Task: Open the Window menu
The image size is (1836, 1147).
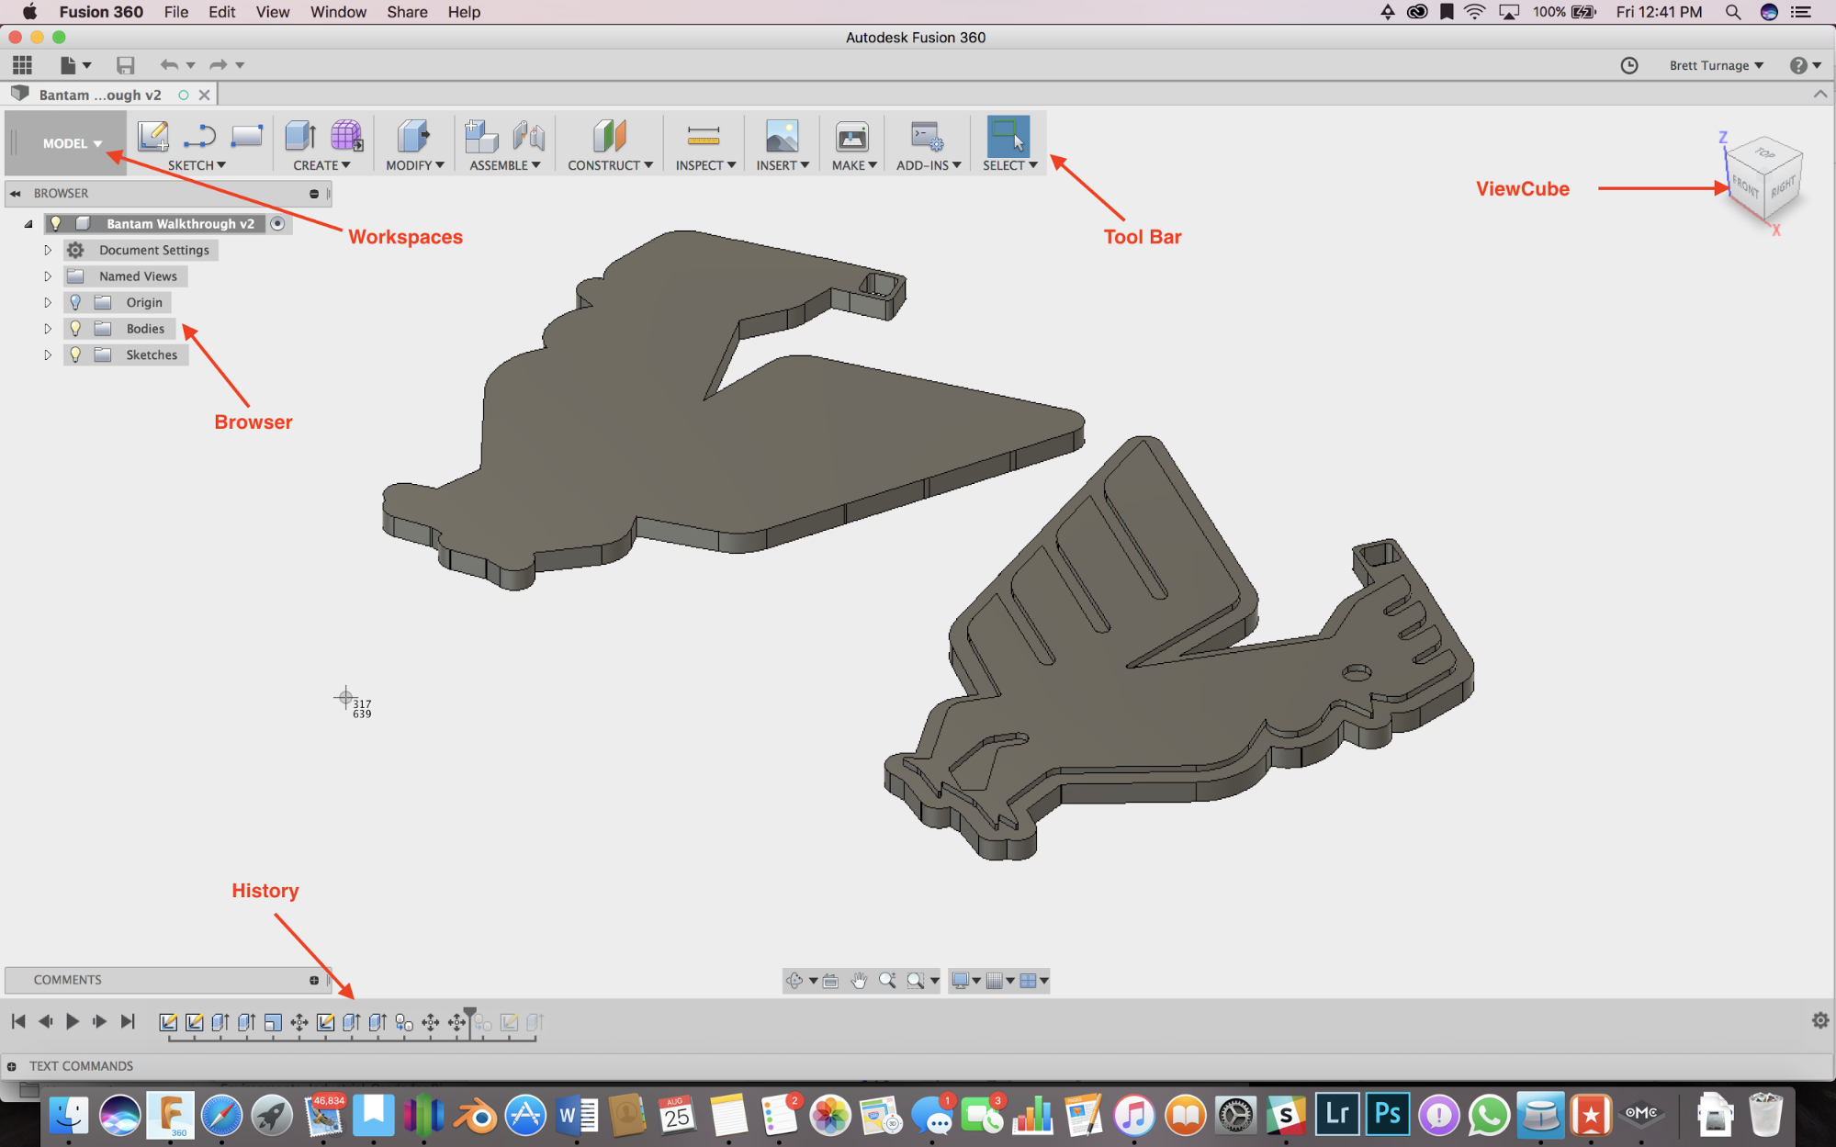Action: point(338,12)
